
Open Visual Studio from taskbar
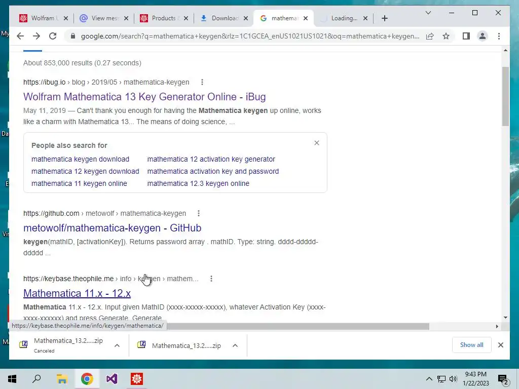112,379
